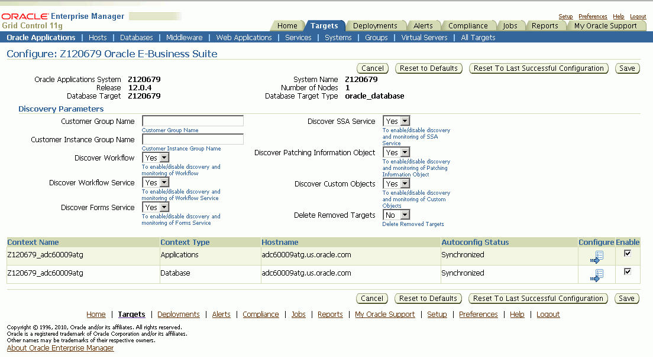Click the bottom Reset to Defaults button

tap(428, 299)
